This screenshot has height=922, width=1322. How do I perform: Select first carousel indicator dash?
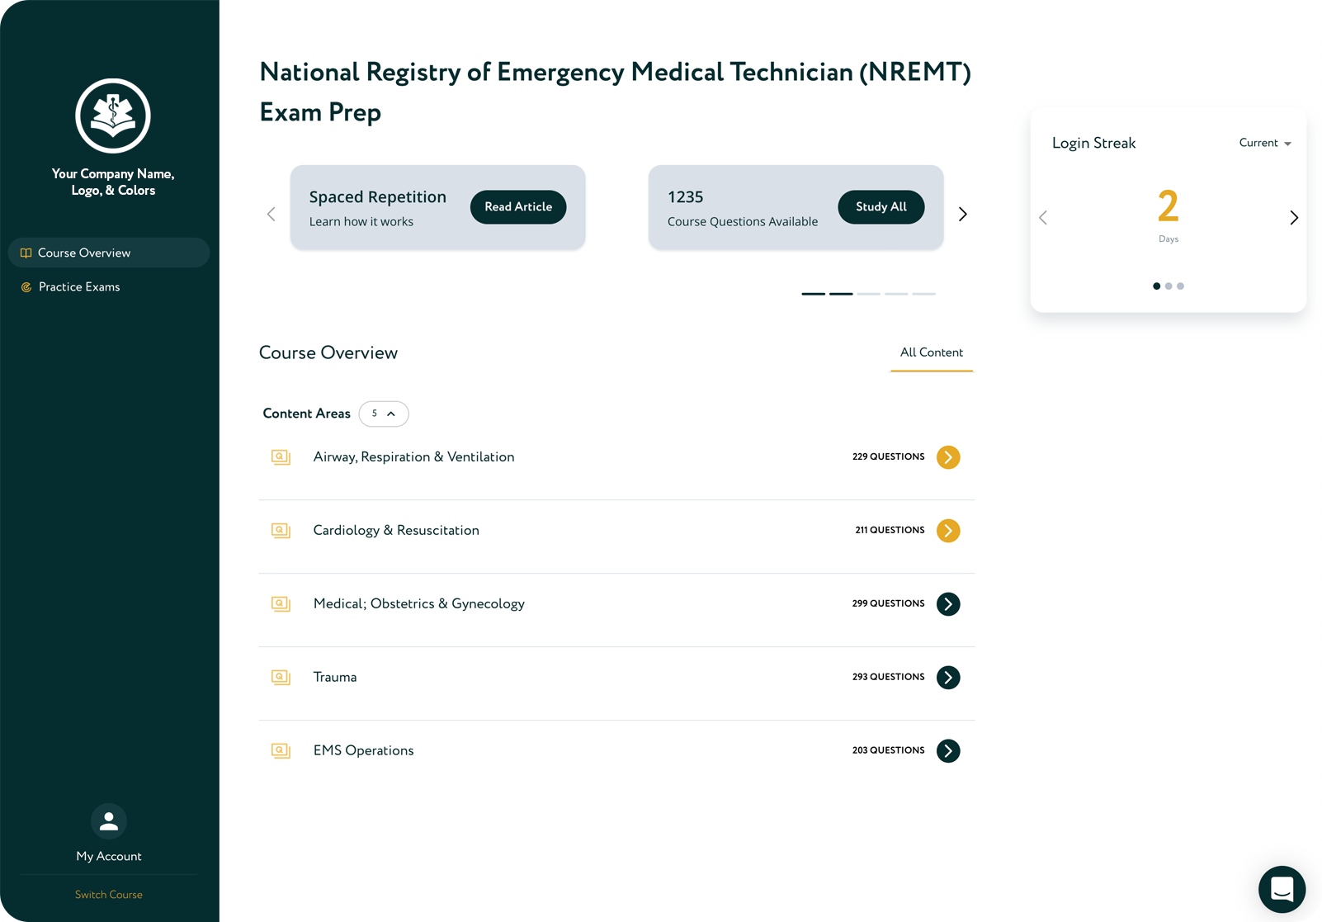click(814, 294)
